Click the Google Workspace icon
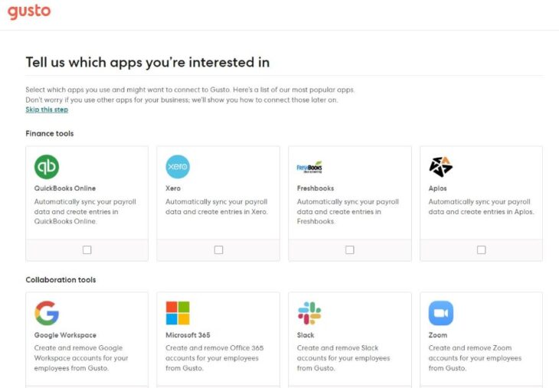 pyautogui.click(x=47, y=313)
